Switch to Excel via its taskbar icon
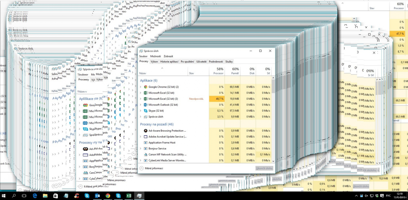408x200 pixels. click(x=129, y=196)
